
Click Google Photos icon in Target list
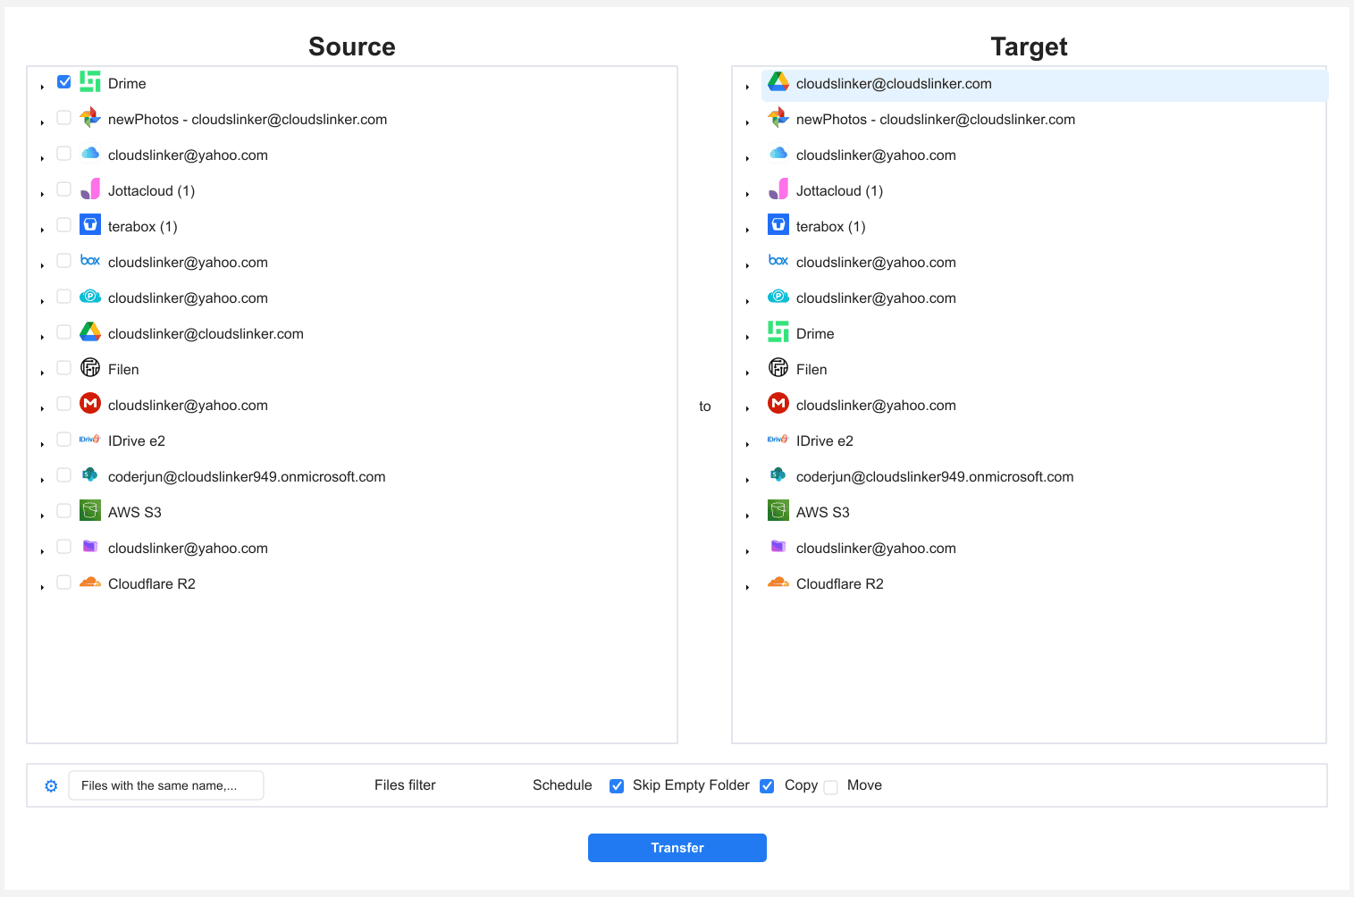tap(778, 118)
